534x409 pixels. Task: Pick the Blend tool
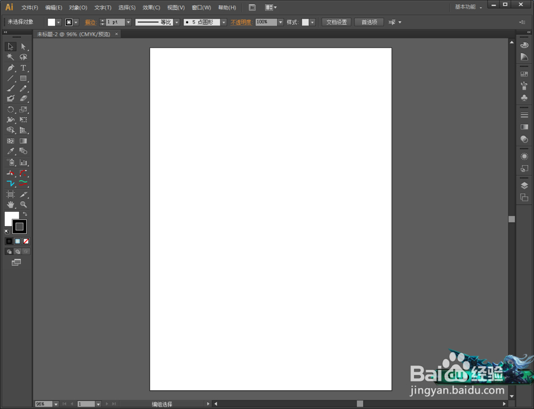tap(23, 151)
